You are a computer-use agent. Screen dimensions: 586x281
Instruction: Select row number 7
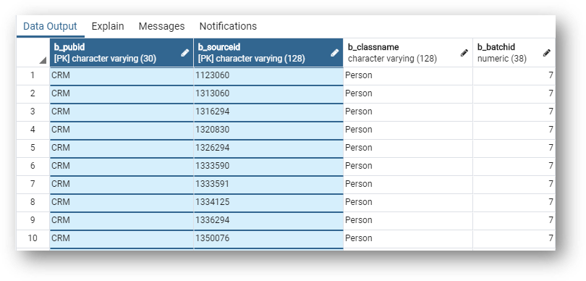coord(33,184)
